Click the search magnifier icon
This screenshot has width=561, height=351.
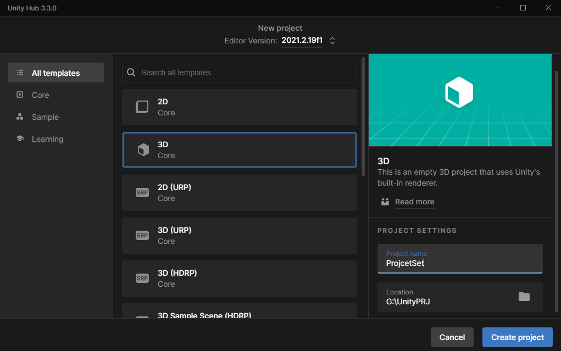131,73
